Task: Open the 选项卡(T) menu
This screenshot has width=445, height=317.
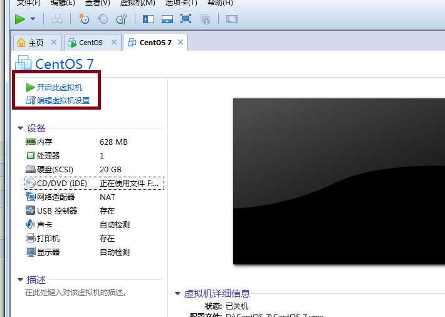Action: [181, 3]
